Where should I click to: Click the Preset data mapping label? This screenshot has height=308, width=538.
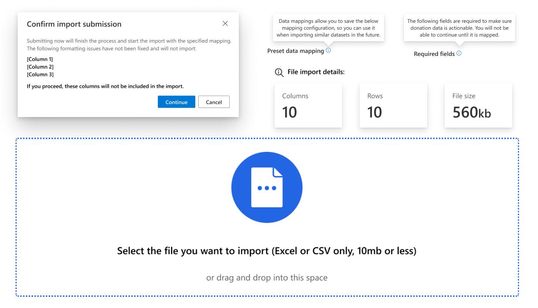[295, 51]
